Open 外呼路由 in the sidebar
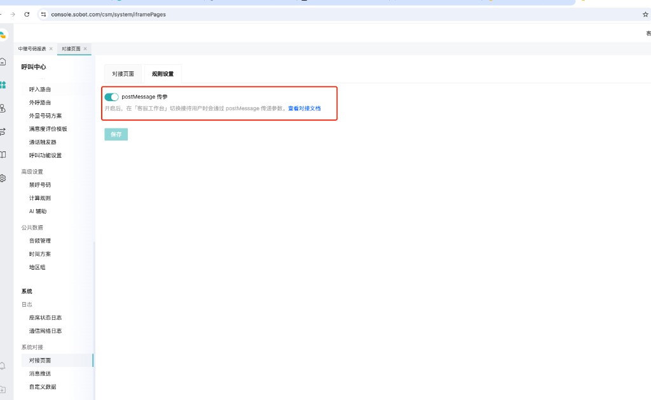Viewport: 651px width, 400px height. [40, 102]
